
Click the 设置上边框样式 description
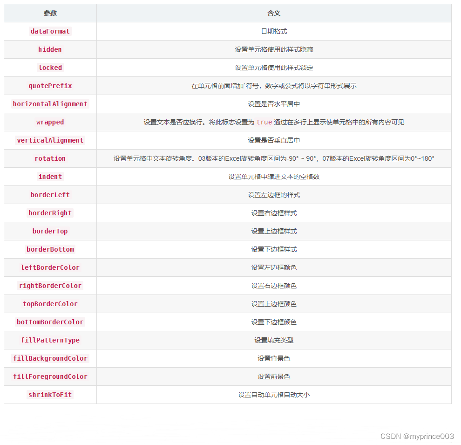point(274,231)
